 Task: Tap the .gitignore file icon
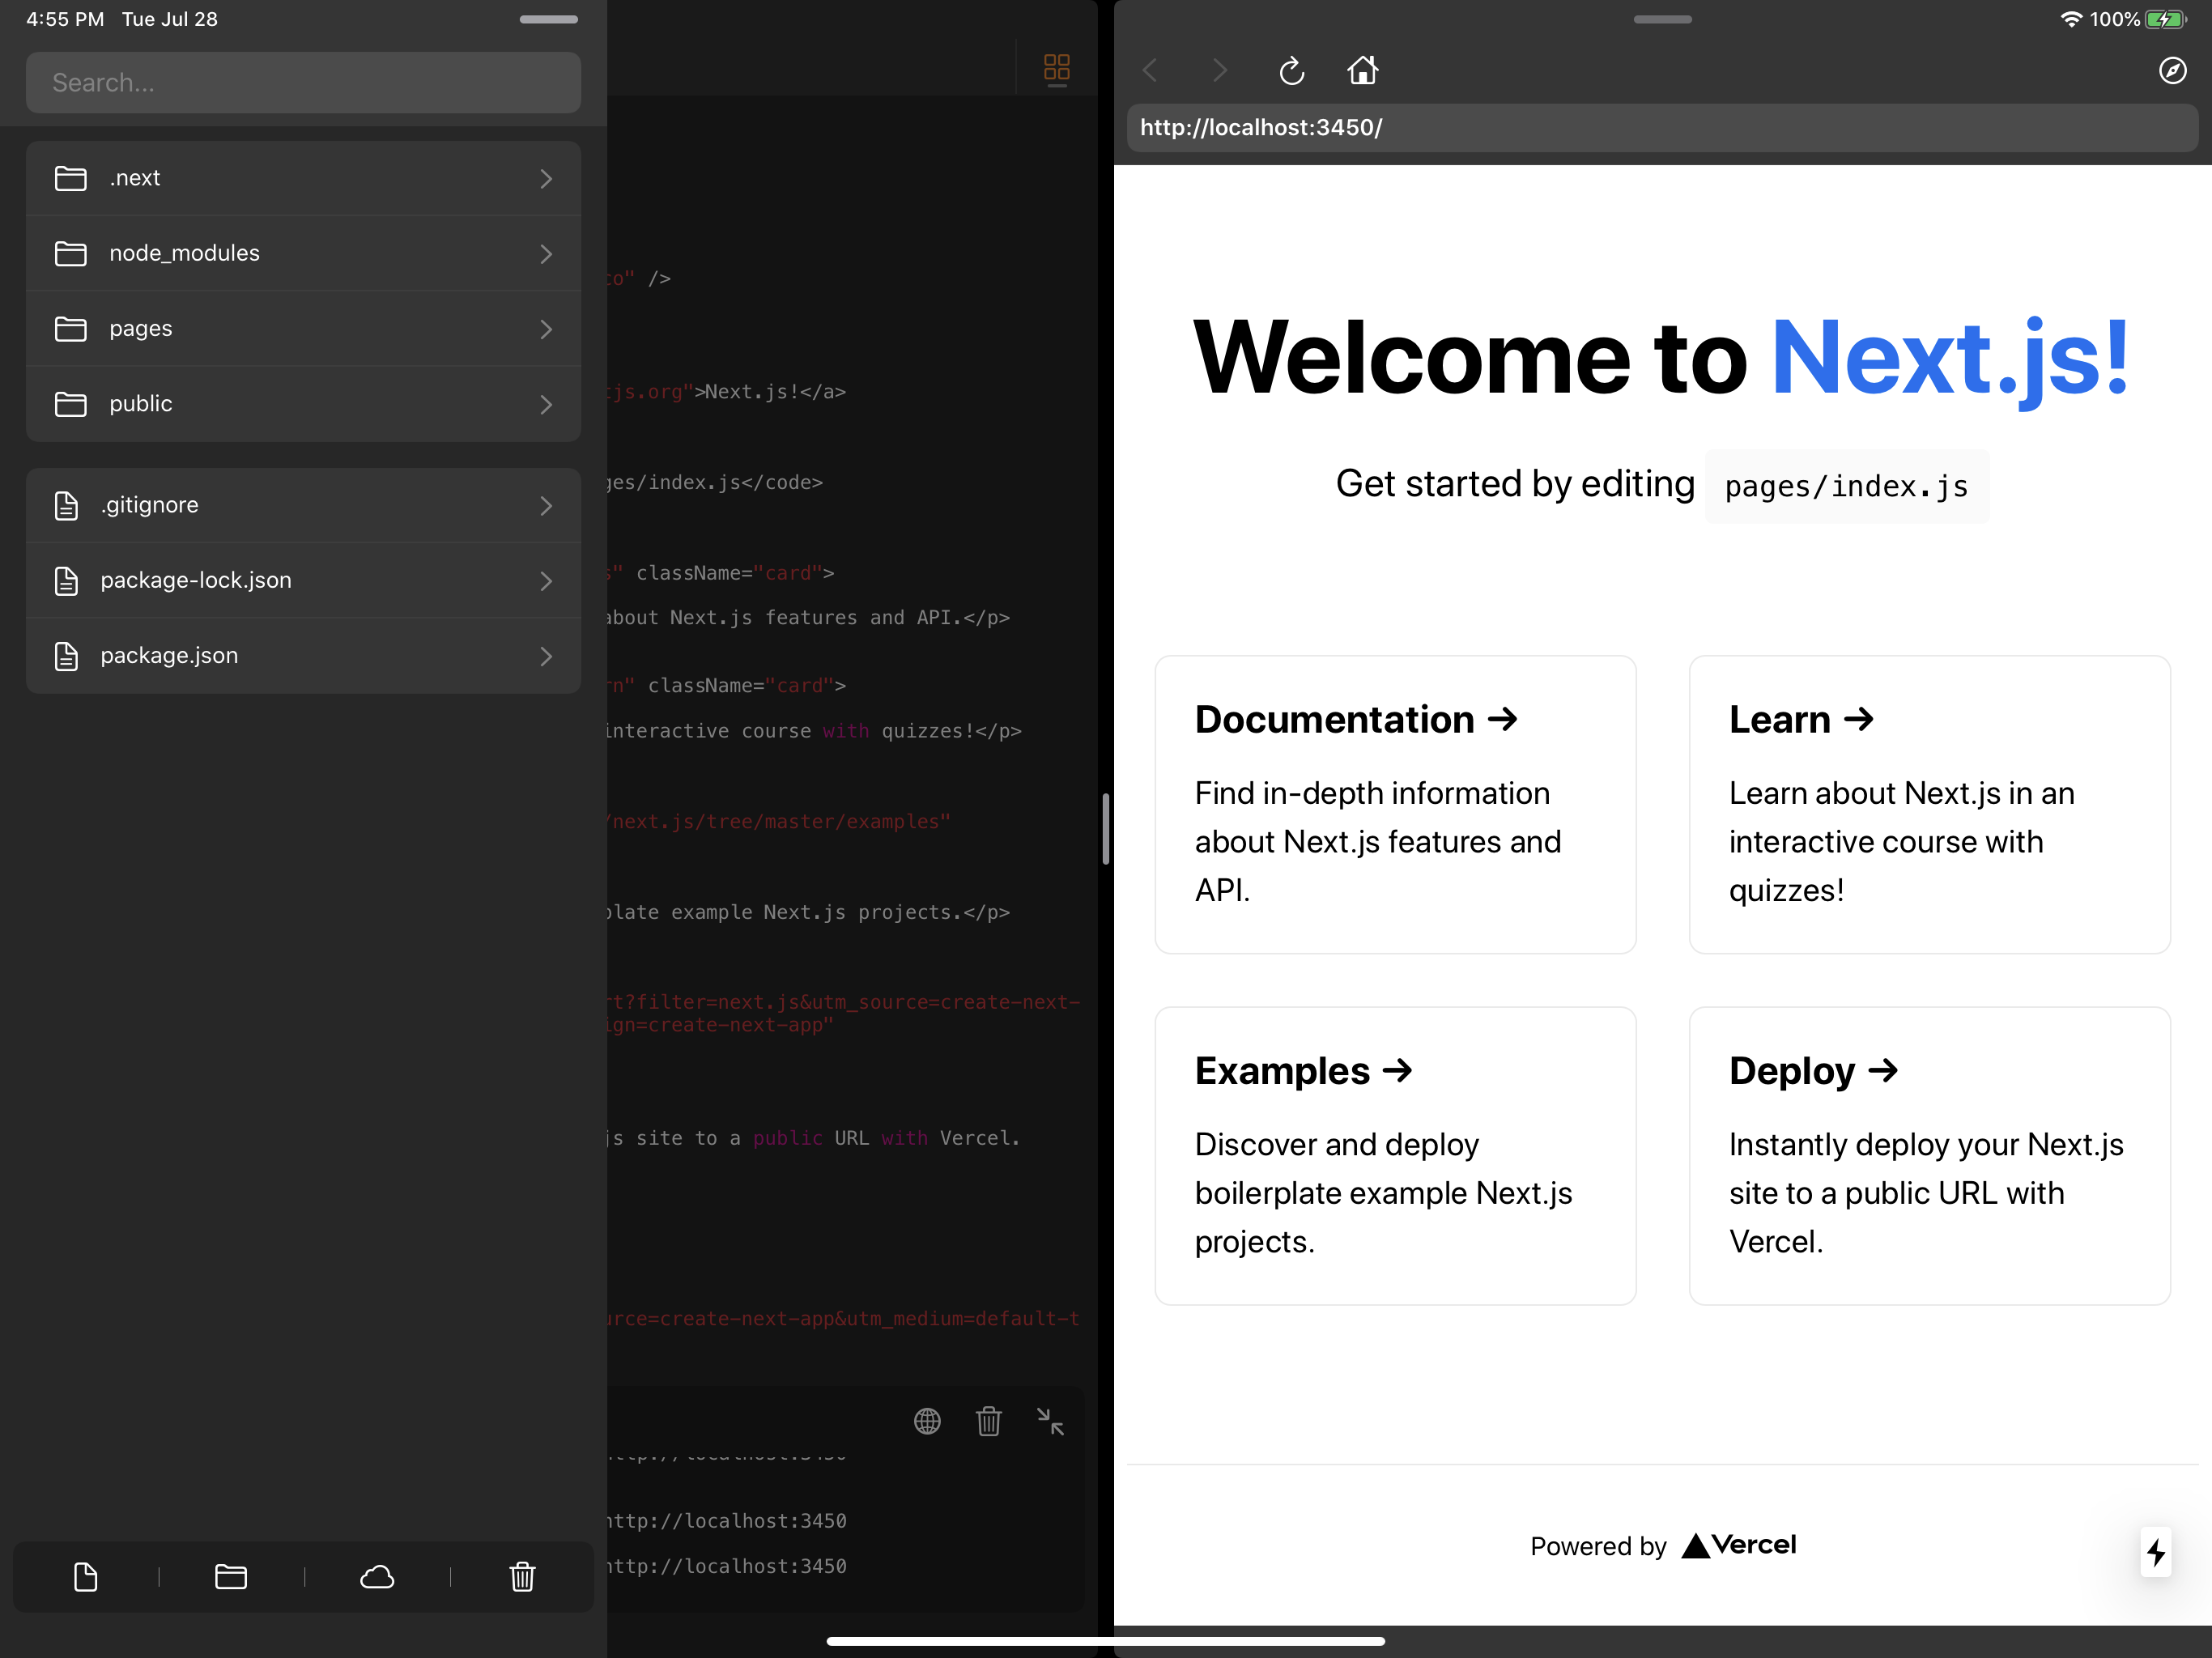point(66,506)
